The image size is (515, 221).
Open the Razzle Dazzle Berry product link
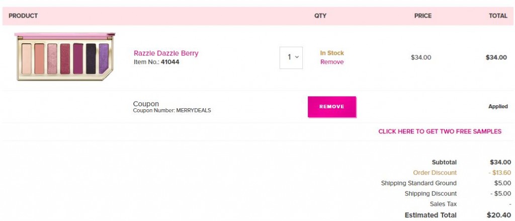point(166,53)
